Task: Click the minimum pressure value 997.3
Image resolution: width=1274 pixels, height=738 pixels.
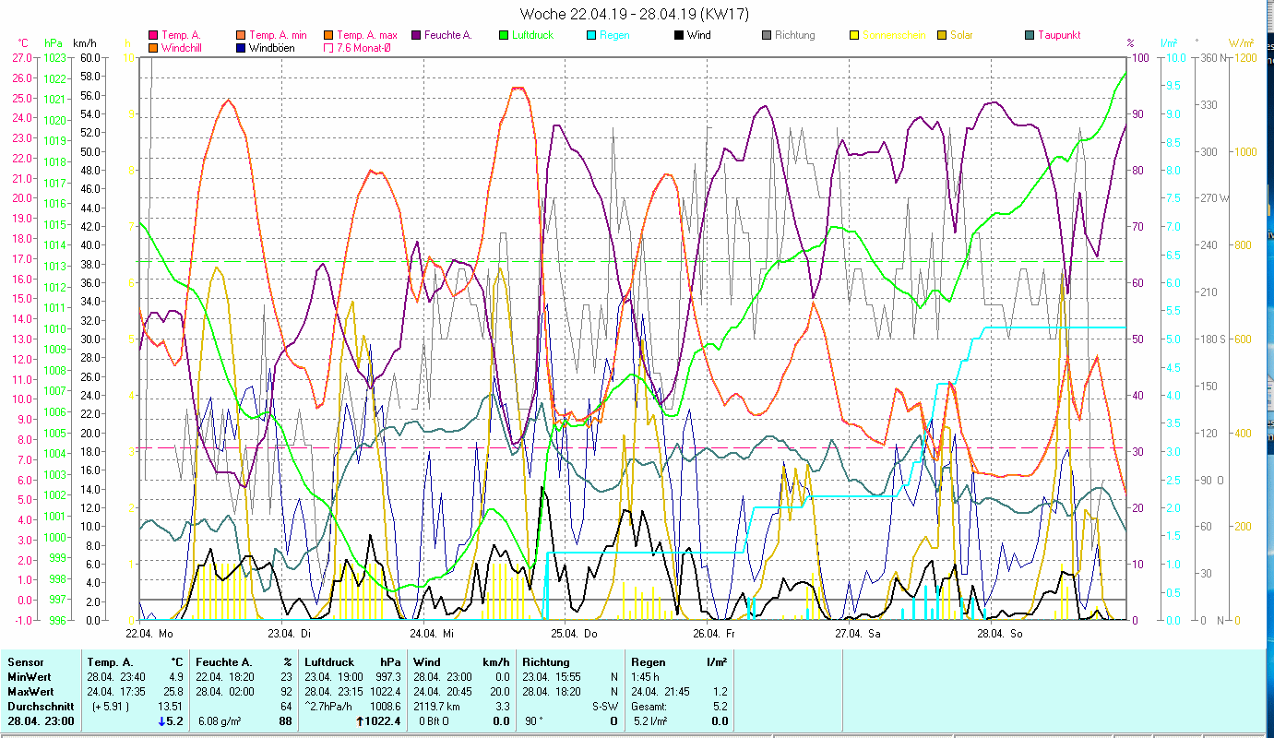Action: [387, 677]
